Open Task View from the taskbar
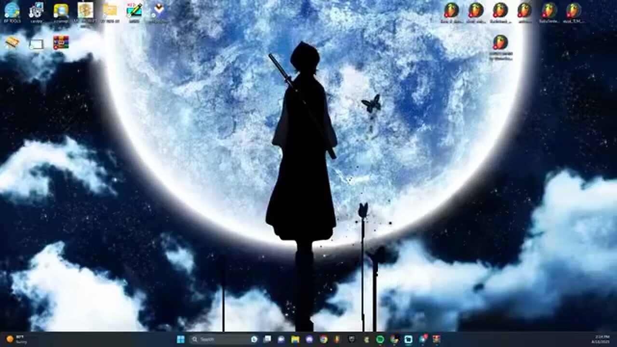617x347 pixels. click(x=267, y=339)
